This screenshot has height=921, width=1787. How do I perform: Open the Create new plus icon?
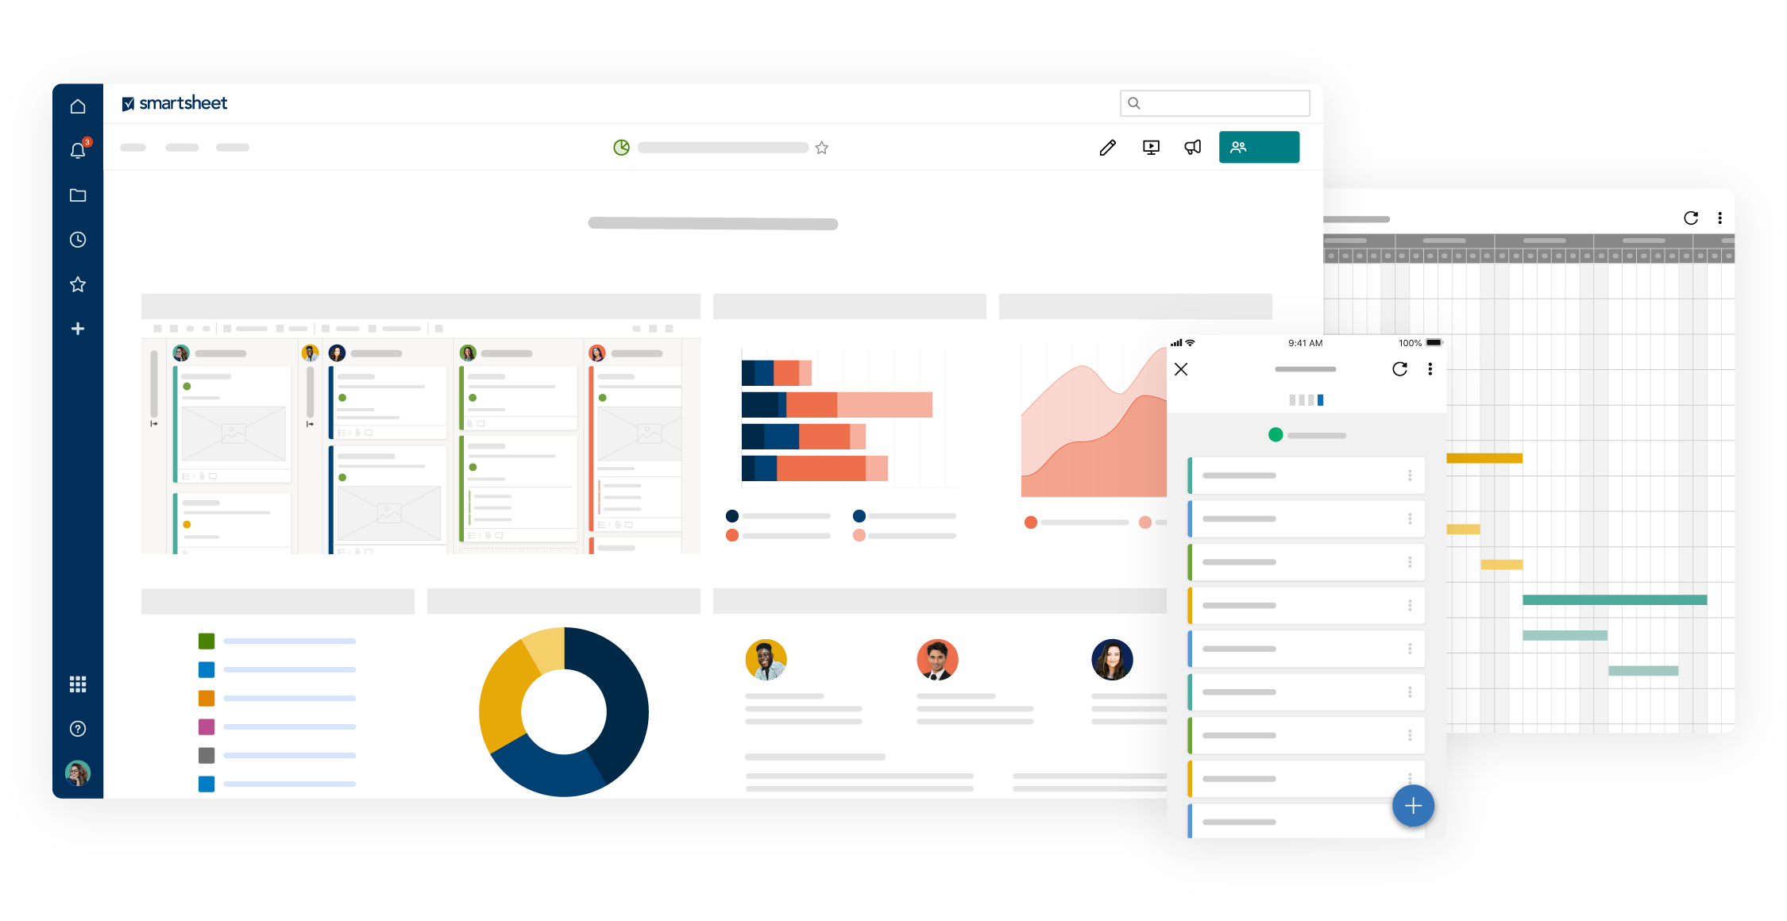[78, 329]
